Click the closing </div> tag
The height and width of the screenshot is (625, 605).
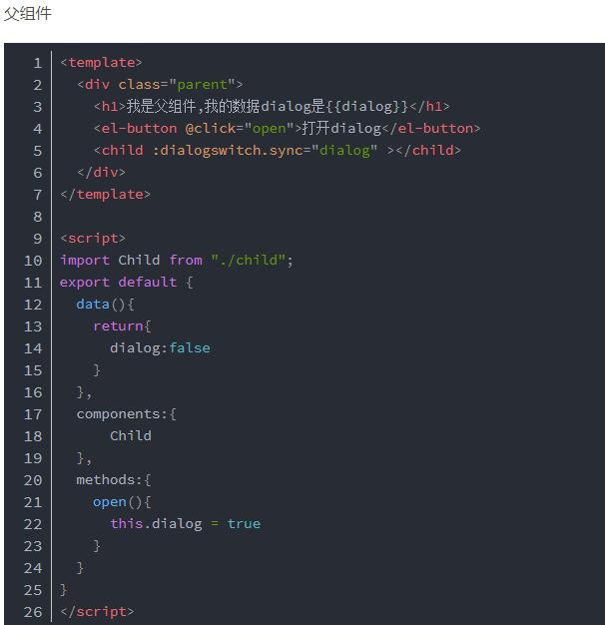tap(101, 172)
